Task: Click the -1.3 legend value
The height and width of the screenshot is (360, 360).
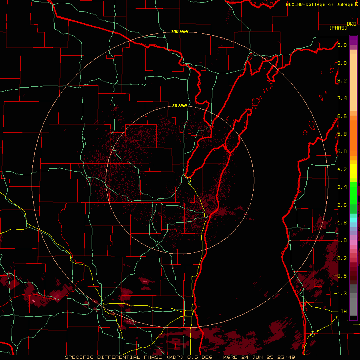Action: [x=340, y=294]
